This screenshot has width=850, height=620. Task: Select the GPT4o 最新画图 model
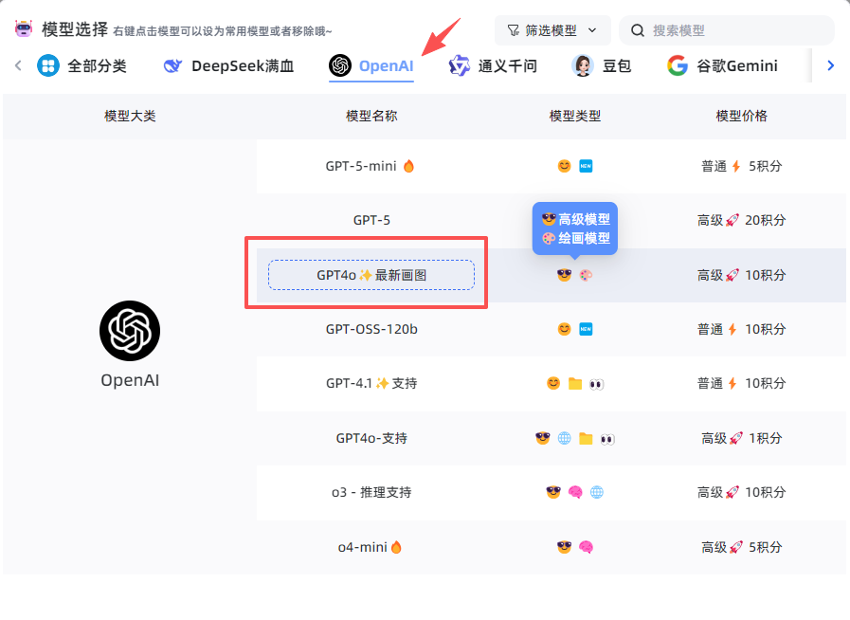(371, 275)
